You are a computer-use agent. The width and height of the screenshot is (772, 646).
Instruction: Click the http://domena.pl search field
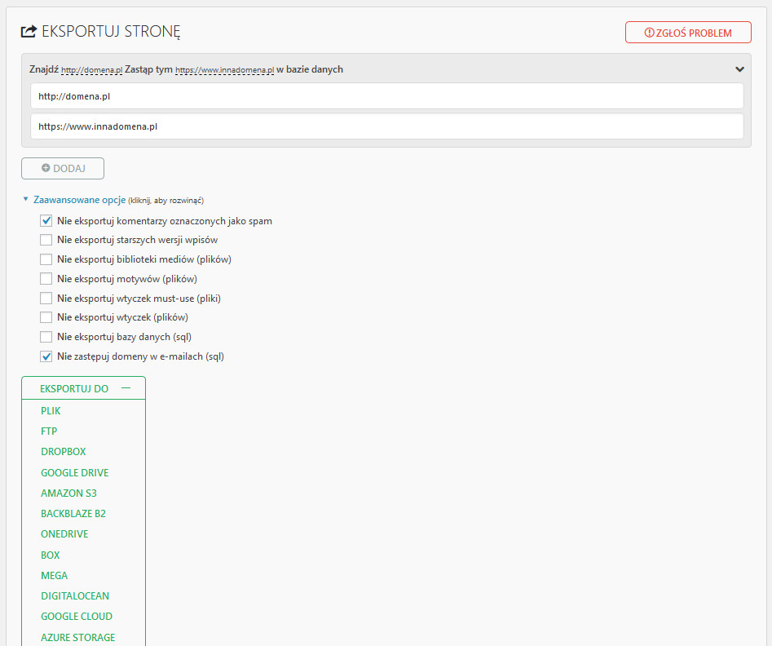(386, 96)
